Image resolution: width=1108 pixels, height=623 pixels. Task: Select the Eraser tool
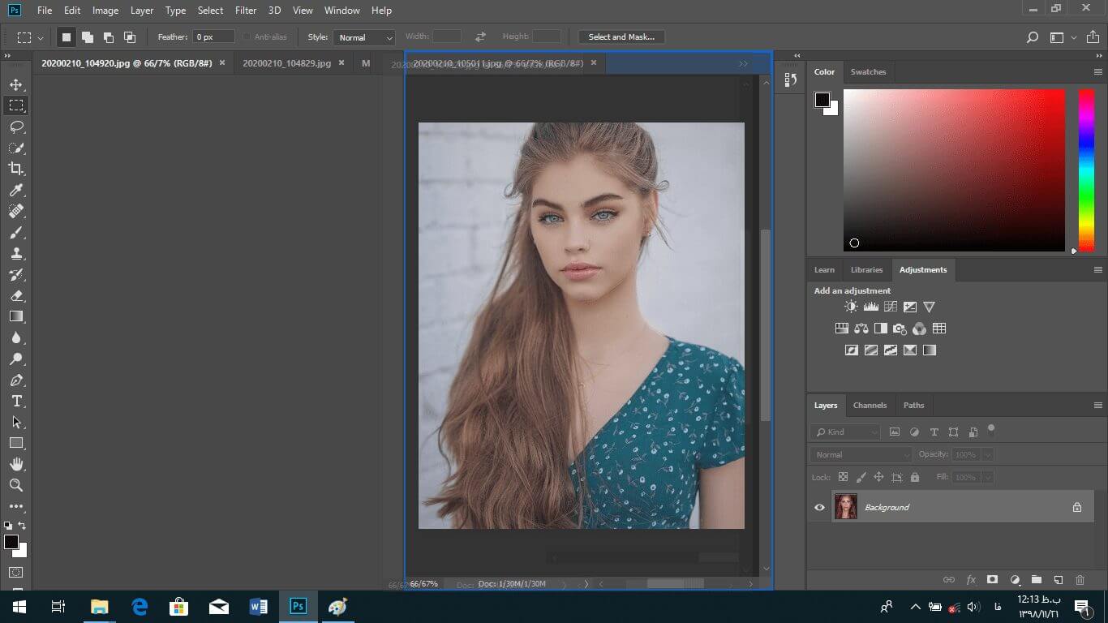coord(16,295)
